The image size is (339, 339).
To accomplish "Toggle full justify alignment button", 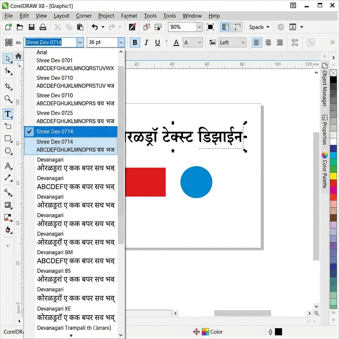I will coord(280,42).
